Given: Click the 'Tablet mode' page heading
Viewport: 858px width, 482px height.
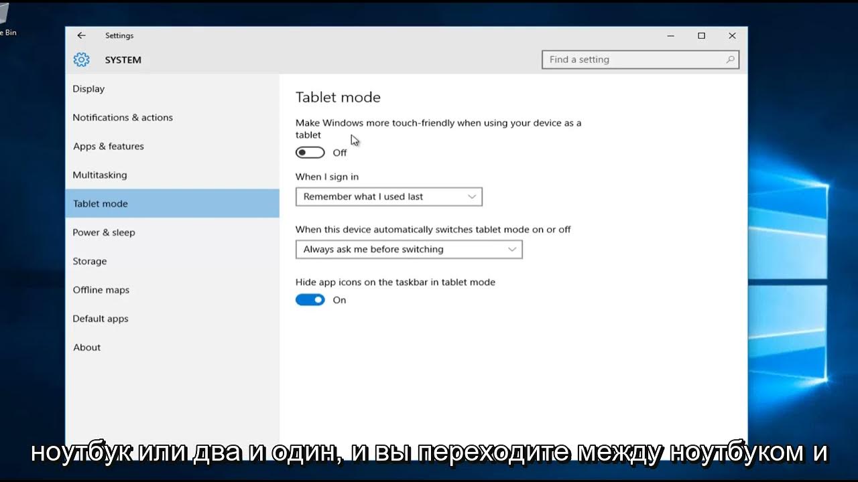Looking at the screenshot, I should 338,98.
